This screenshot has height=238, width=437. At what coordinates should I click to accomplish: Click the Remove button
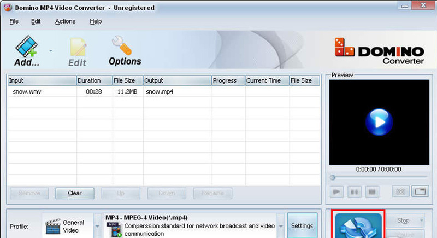click(x=29, y=193)
